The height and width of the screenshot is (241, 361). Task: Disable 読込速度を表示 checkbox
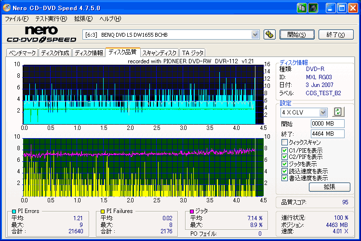[x=284, y=171]
